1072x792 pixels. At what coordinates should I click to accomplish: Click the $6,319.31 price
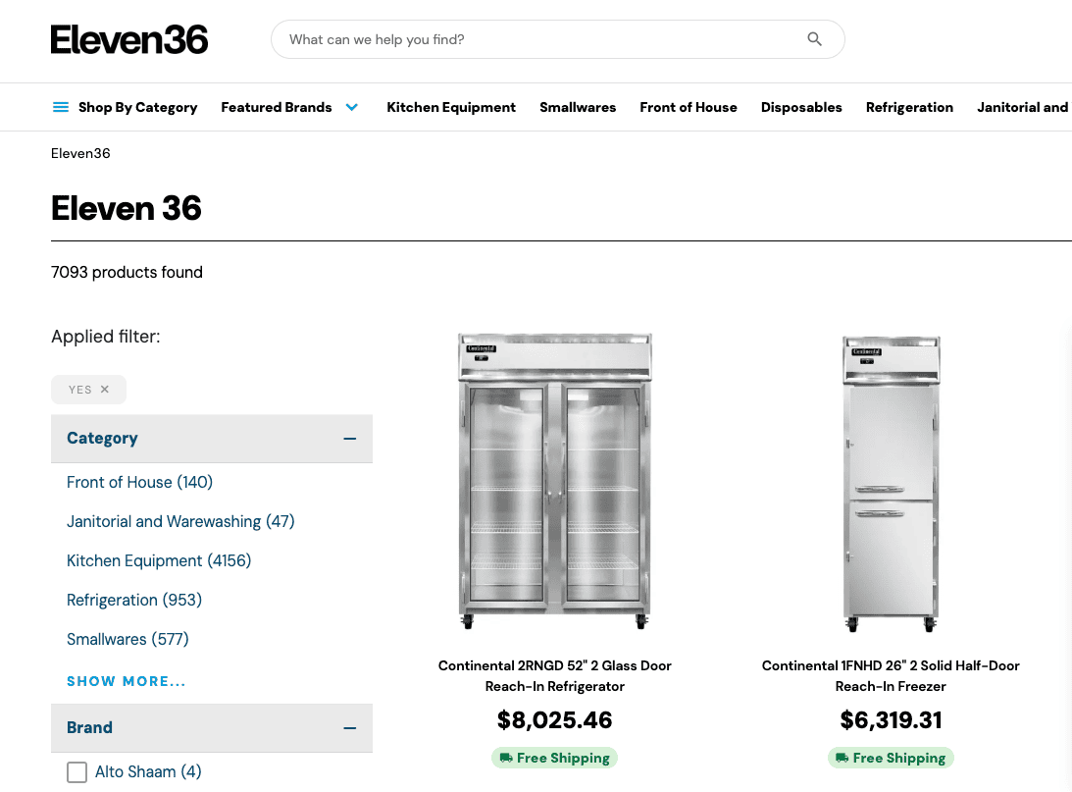[x=891, y=720]
